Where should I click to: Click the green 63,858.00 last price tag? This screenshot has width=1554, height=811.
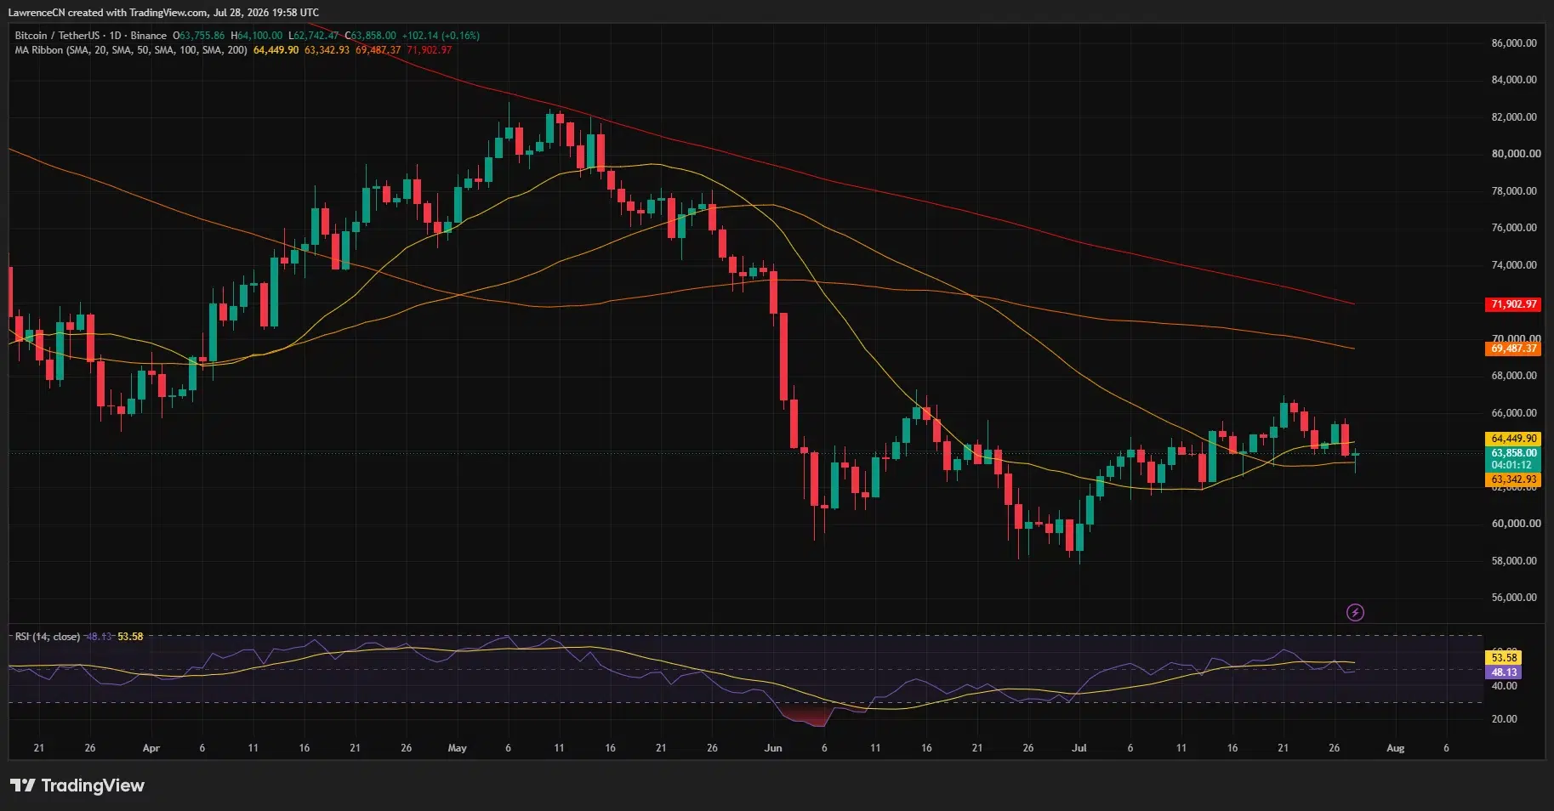pos(1513,453)
